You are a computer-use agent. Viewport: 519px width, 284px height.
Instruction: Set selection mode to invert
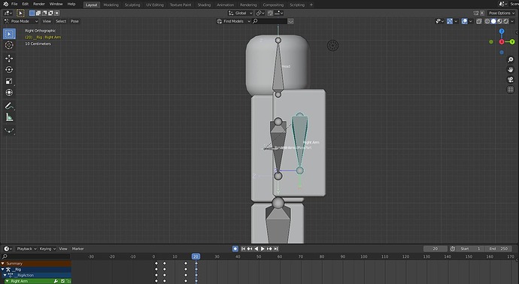50,13
